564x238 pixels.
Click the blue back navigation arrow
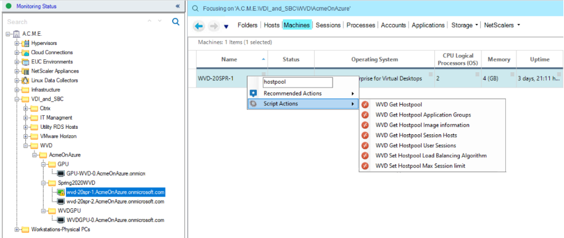click(x=199, y=26)
